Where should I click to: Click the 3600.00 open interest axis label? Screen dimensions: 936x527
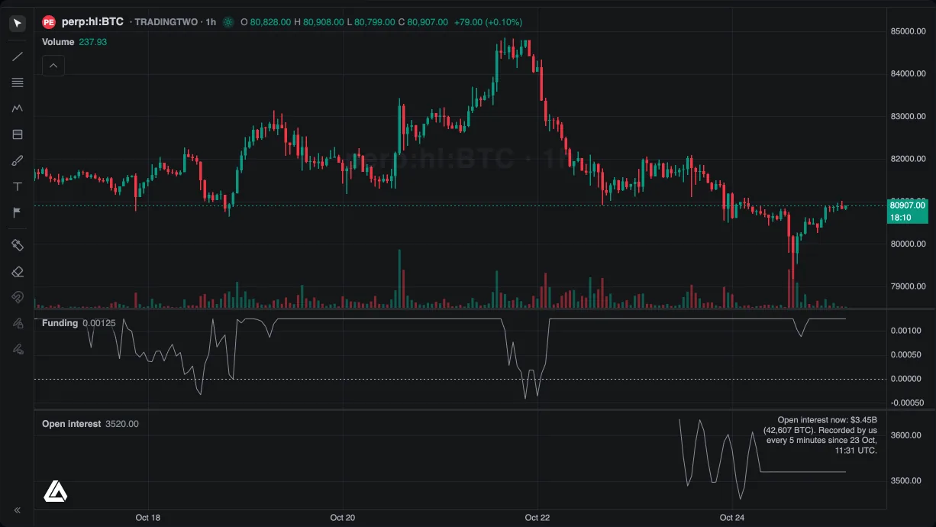click(905, 435)
